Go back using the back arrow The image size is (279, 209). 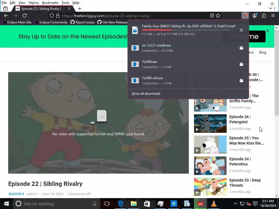pos(6,16)
